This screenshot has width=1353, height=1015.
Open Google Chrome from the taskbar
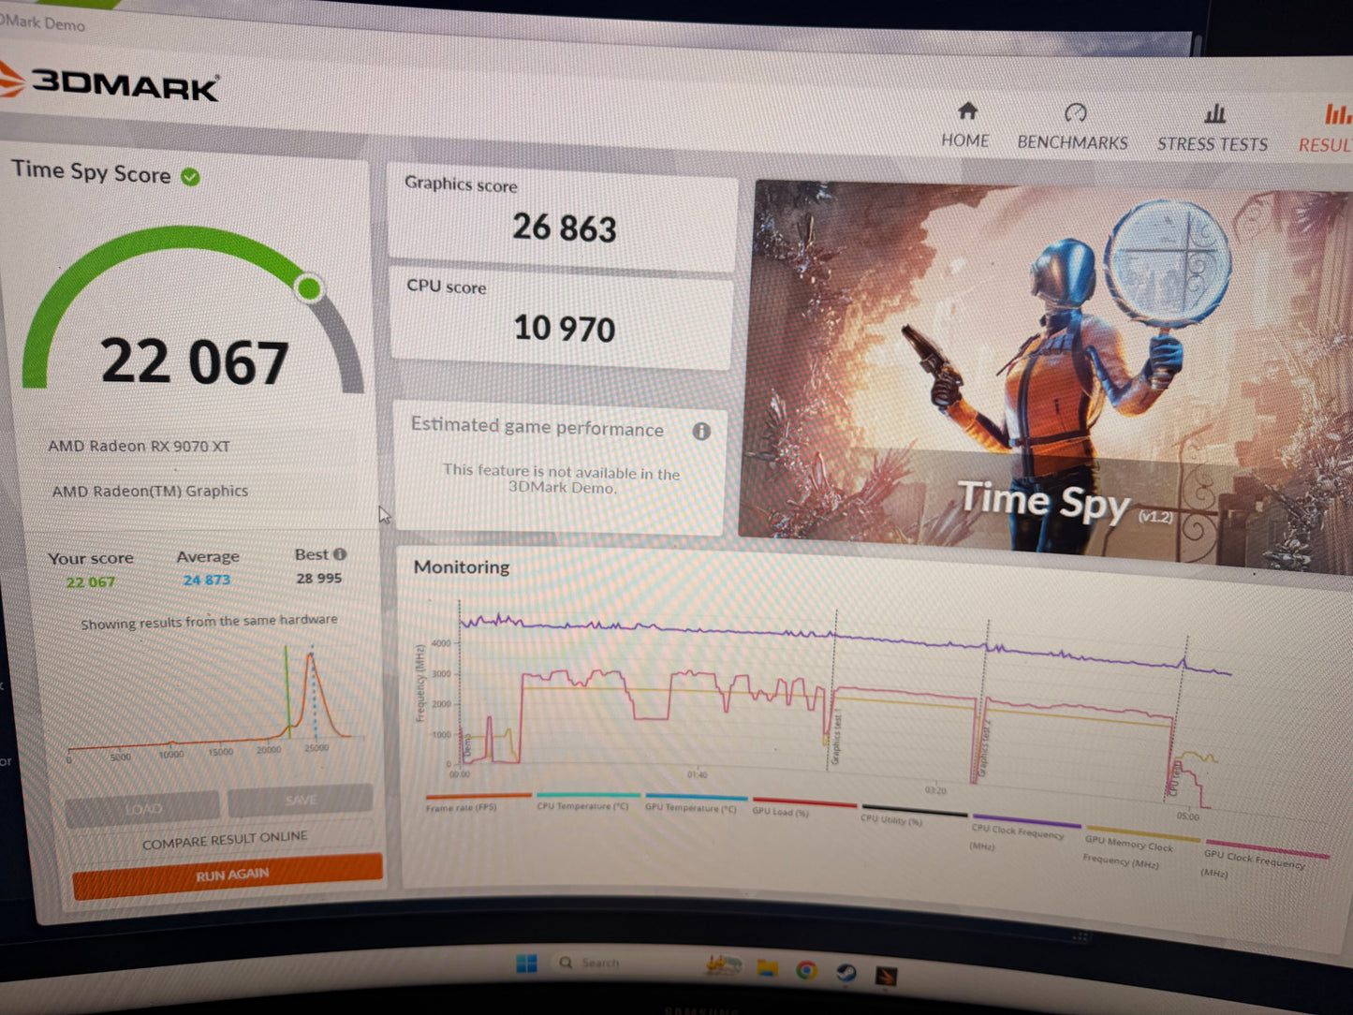(x=806, y=970)
